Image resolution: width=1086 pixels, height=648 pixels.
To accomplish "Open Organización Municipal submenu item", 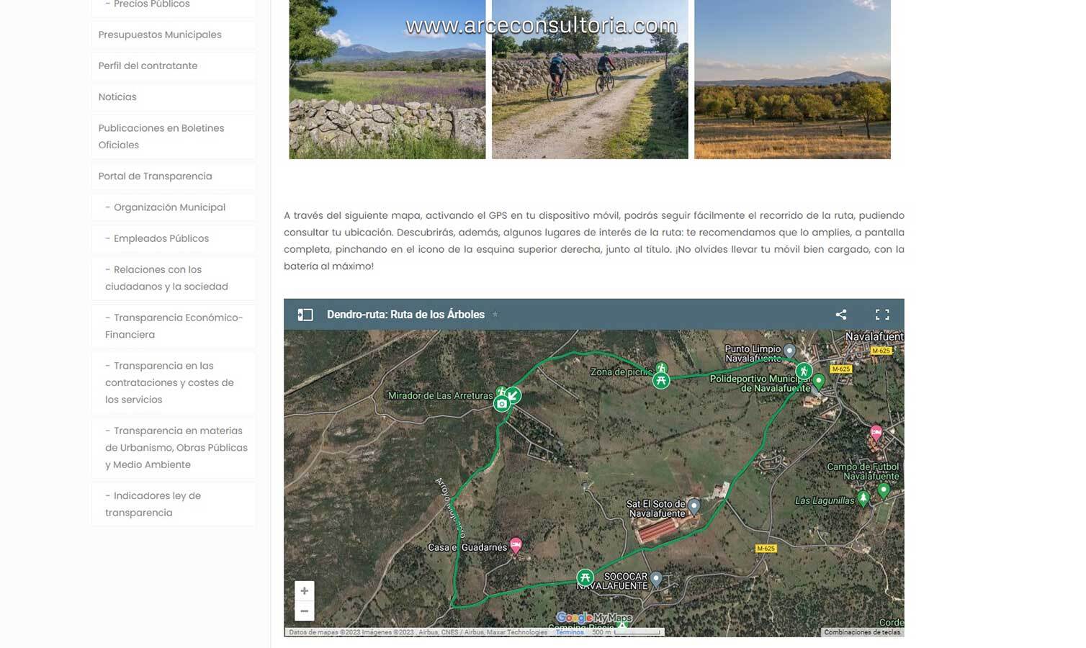I will (x=174, y=207).
